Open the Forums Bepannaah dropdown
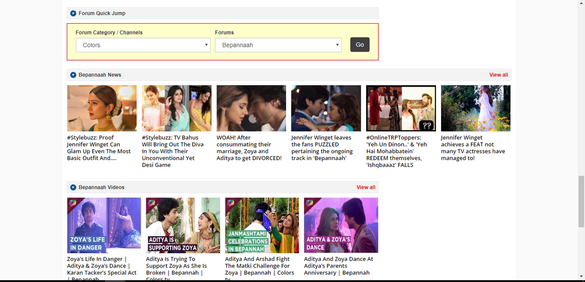The height and width of the screenshot is (282, 585). (278, 45)
